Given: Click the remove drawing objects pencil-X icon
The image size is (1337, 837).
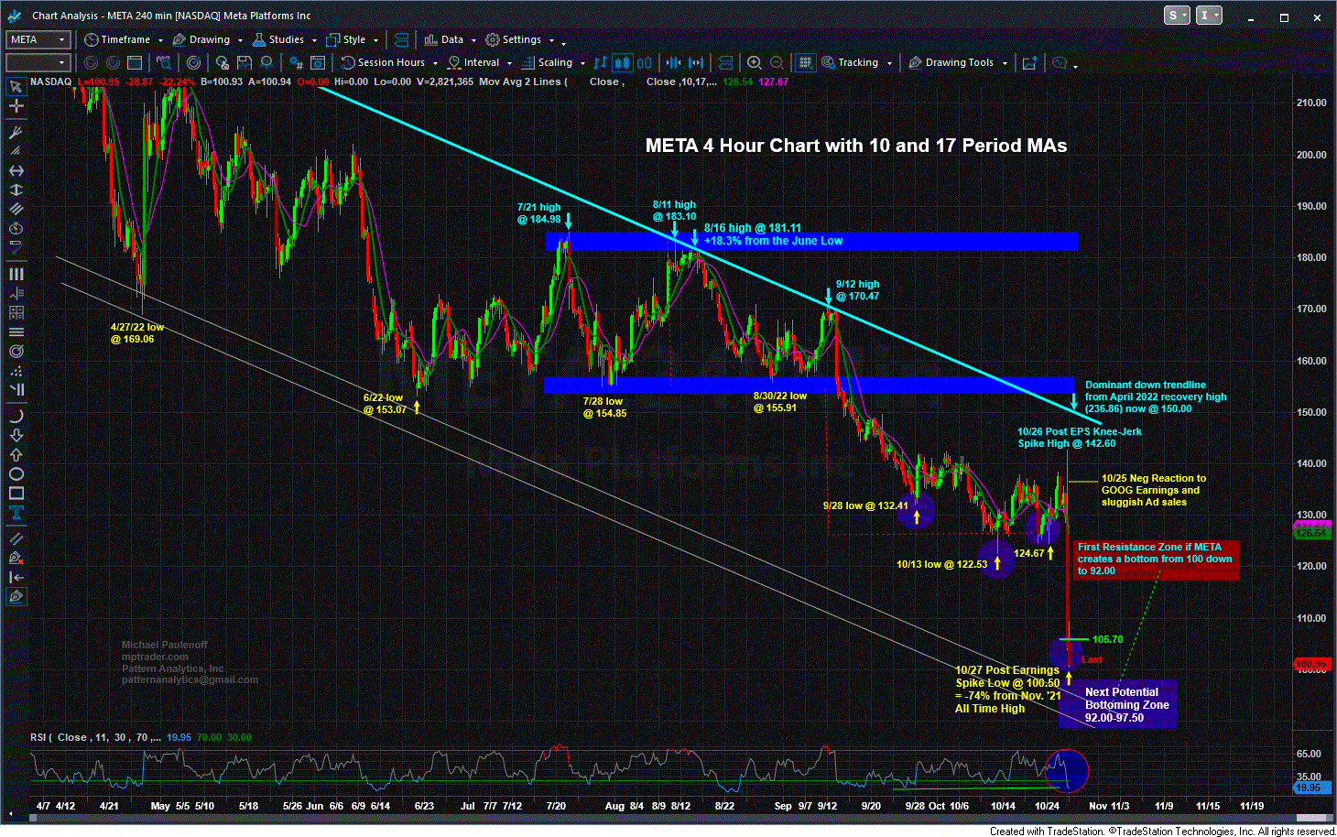Looking at the screenshot, I should coord(16,557).
